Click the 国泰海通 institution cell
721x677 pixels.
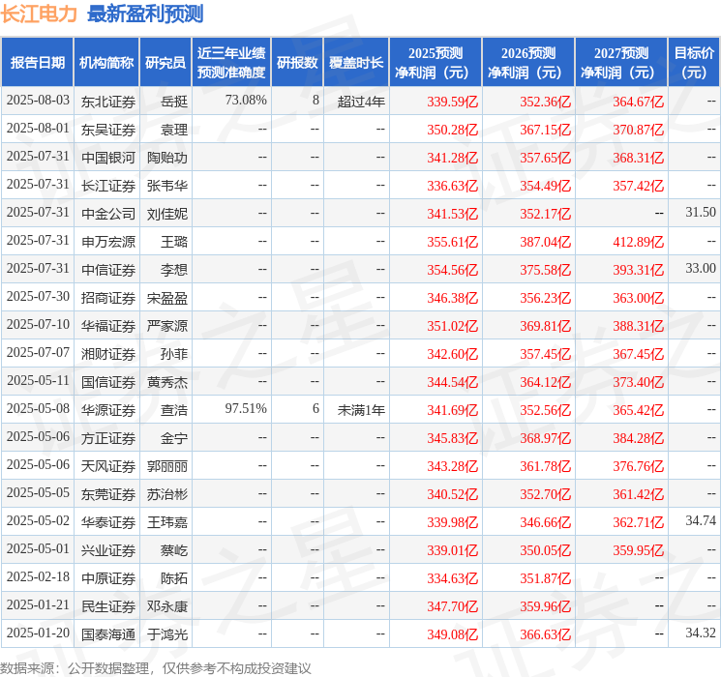[108, 634]
